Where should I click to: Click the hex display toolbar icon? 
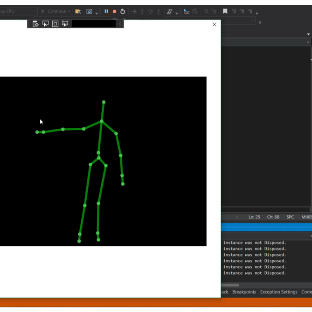click(170, 11)
